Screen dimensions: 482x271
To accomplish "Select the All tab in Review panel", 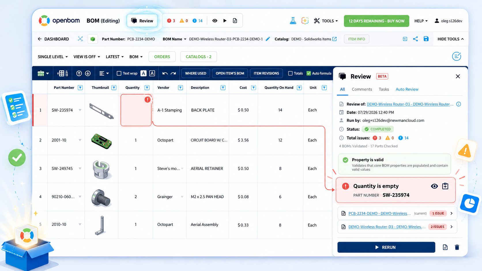I will [342, 89].
